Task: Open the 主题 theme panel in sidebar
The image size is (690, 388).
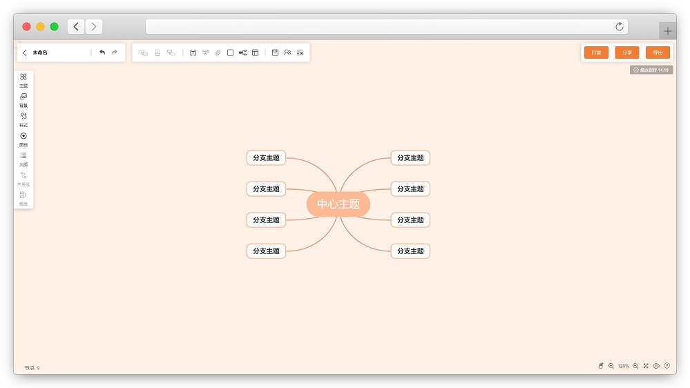Action: pyautogui.click(x=23, y=80)
